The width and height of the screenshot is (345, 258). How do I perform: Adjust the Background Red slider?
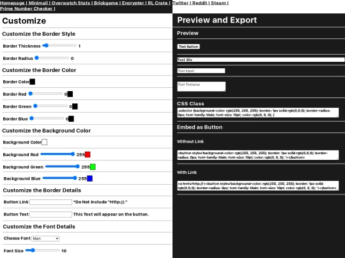(57, 154)
